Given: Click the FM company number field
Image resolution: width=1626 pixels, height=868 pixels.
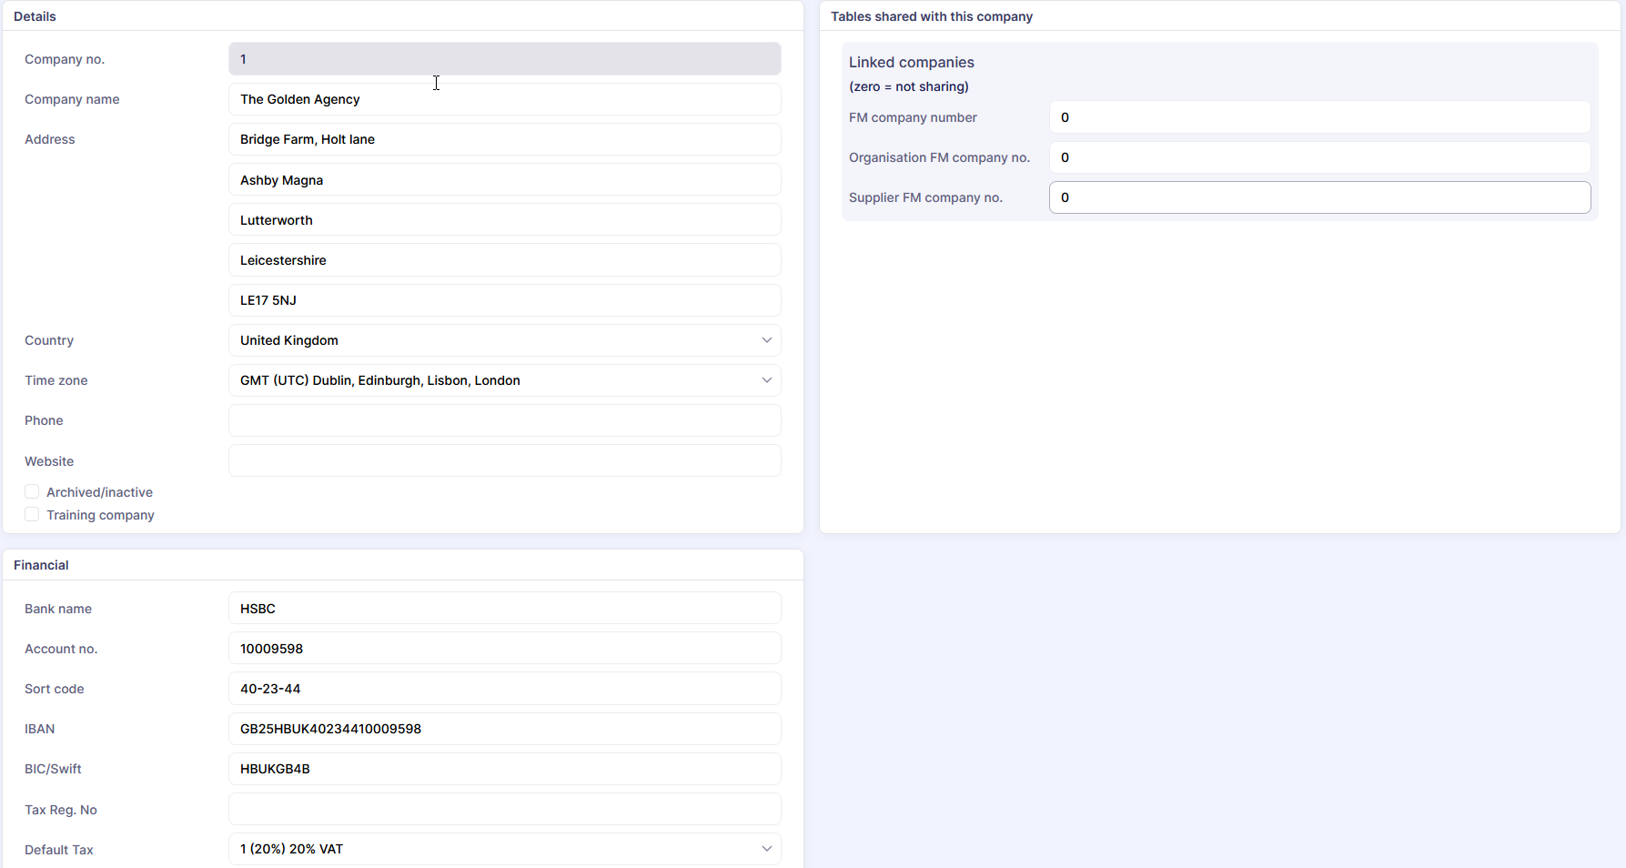Looking at the screenshot, I should pos(1319,117).
